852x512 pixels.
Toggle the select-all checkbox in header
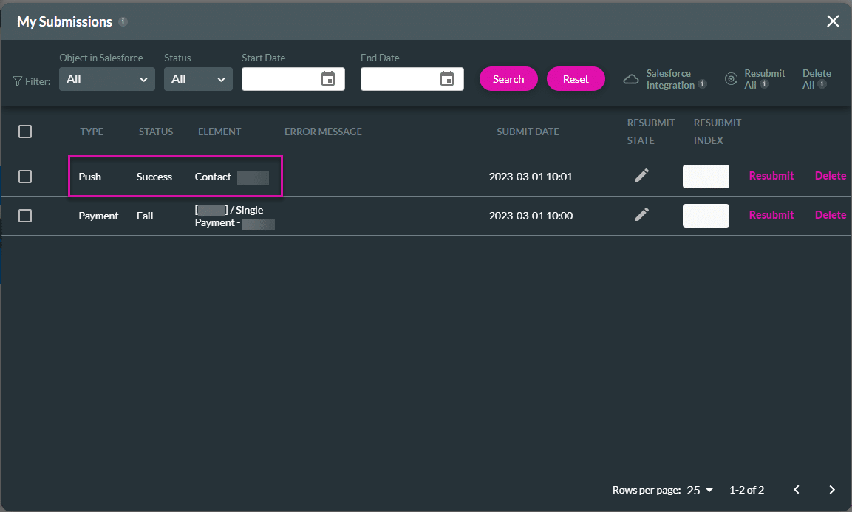[x=25, y=132]
